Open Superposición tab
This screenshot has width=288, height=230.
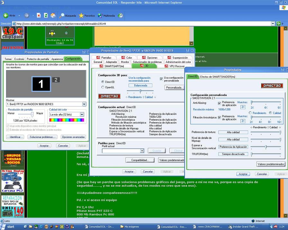pyautogui.click(x=178, y=57)
